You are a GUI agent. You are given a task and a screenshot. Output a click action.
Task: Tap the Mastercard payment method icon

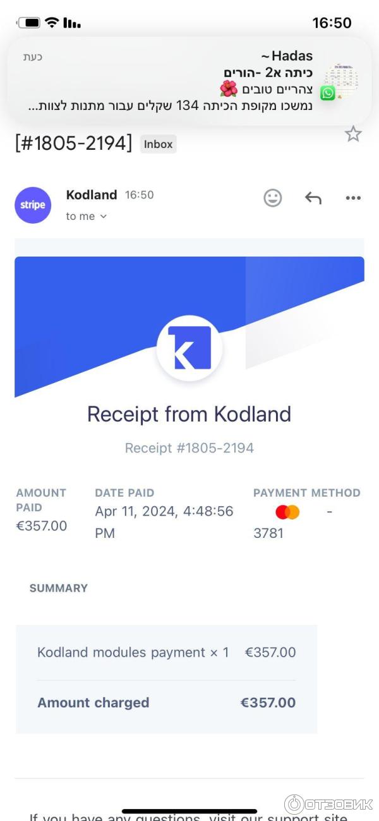287,512
